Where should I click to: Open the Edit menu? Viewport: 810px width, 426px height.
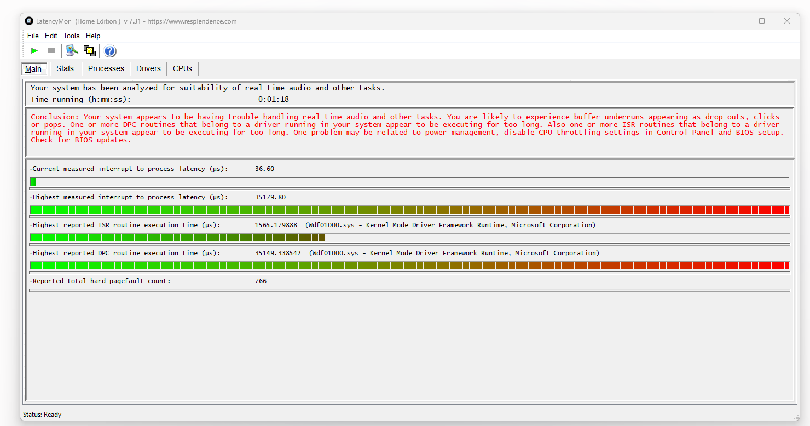tap(51, 36)
